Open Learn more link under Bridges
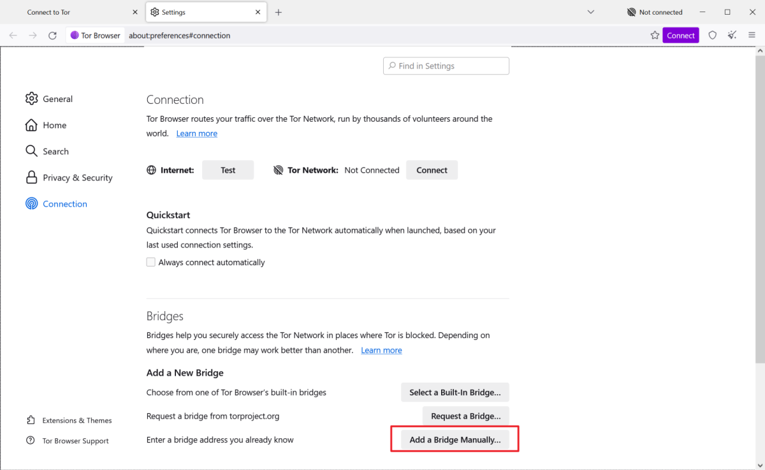Image resolution: width=765 pixels, height=470 pixels. click(x=381, y=350)
